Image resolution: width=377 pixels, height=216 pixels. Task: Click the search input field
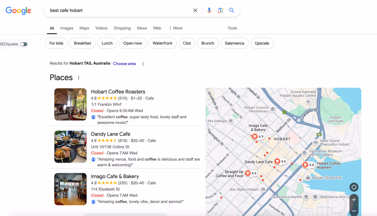coord(119,10)
